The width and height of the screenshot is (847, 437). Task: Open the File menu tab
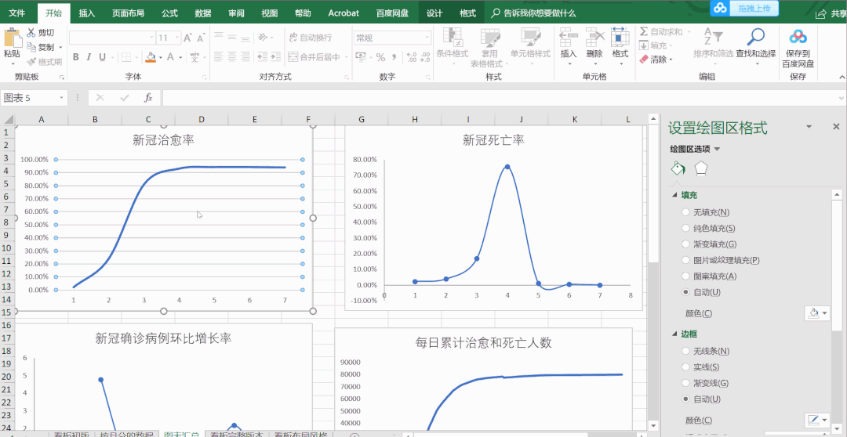click(16, 13)
